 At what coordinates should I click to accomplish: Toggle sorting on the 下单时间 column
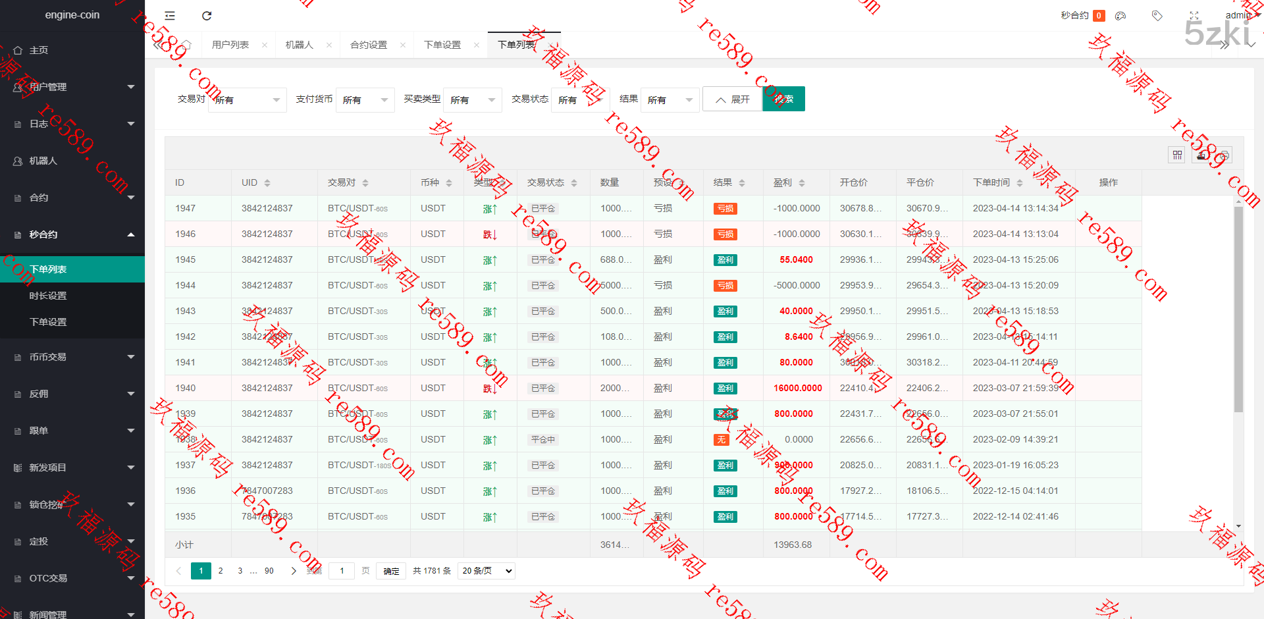1020,183
